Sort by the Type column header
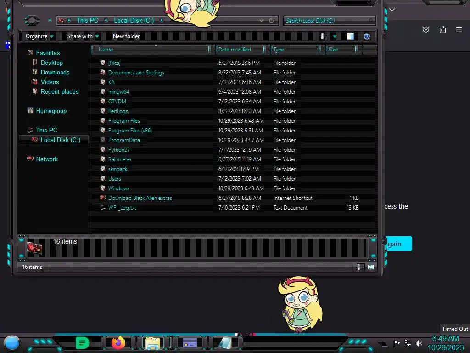470x353 pixels. tap(295, 50)
